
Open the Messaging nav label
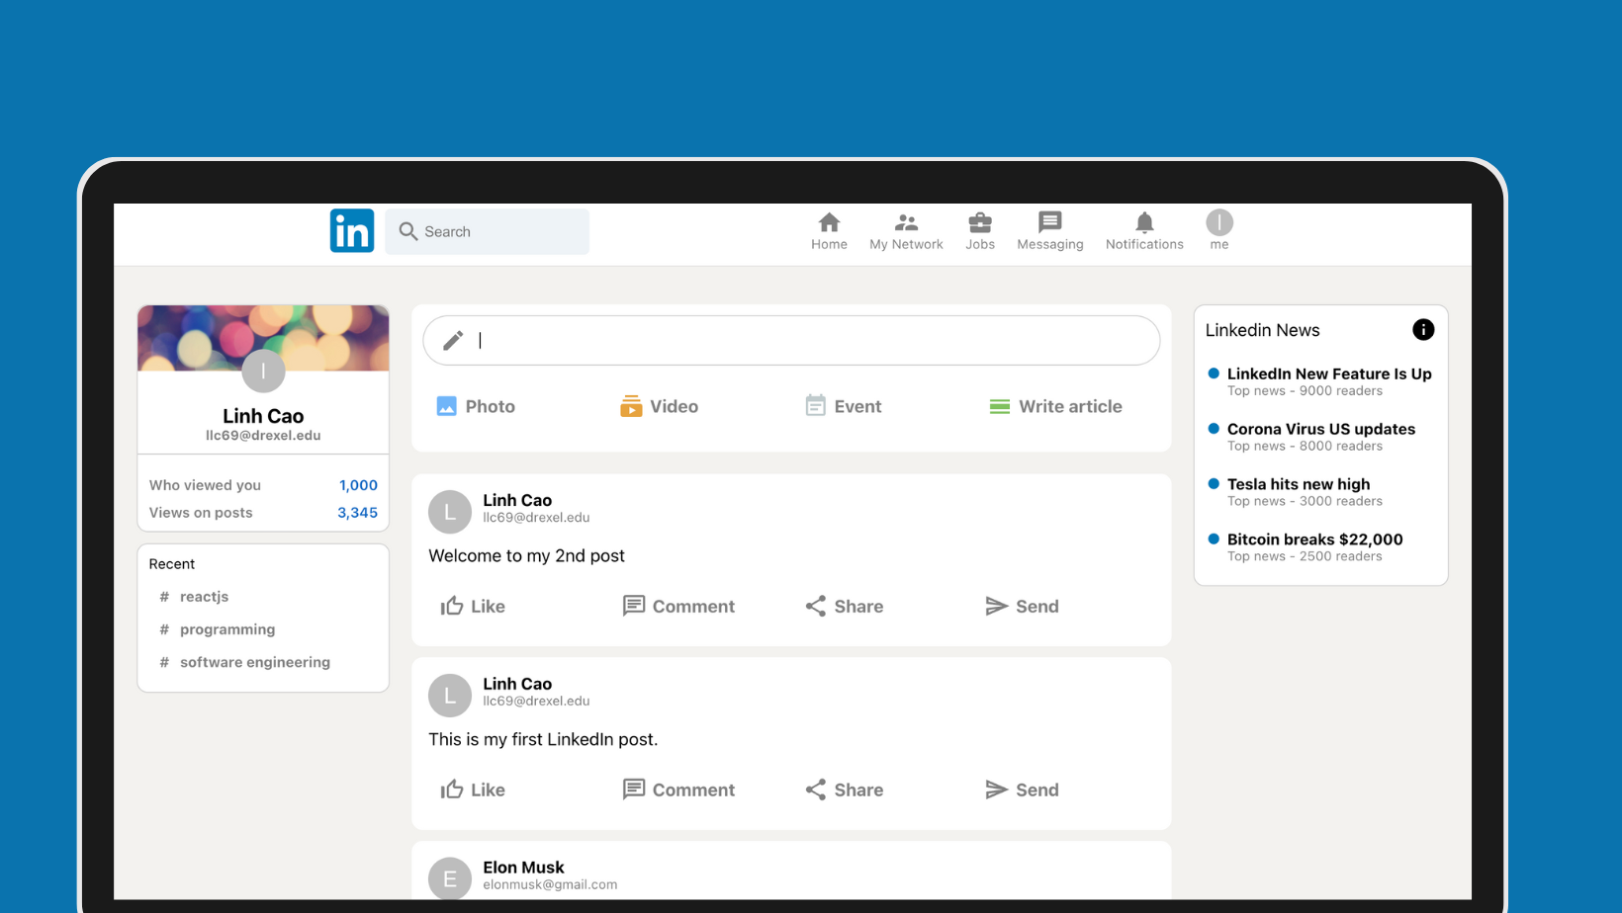[1050, 244]
